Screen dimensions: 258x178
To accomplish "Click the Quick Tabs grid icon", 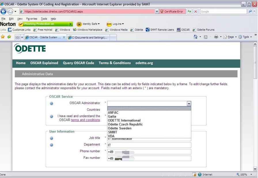I will (x=18, y=37).
